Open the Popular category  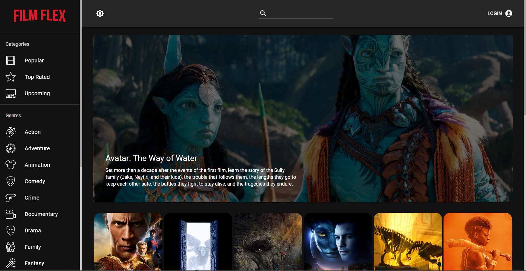(40, 60)
